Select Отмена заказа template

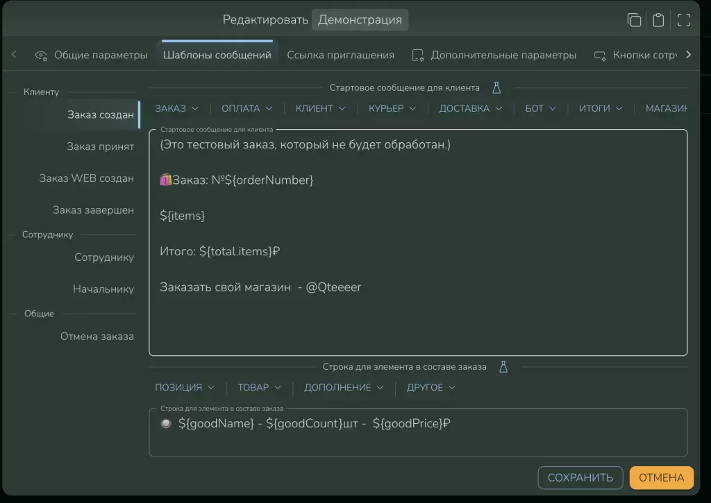(97, 336)
